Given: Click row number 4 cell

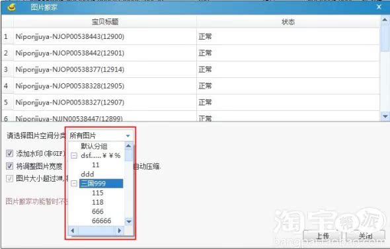Looking at the screenshot, I should (7, 86).
